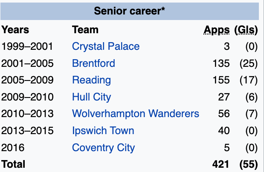
Task: Select the 2016 year cell
Action: point(13,148)
